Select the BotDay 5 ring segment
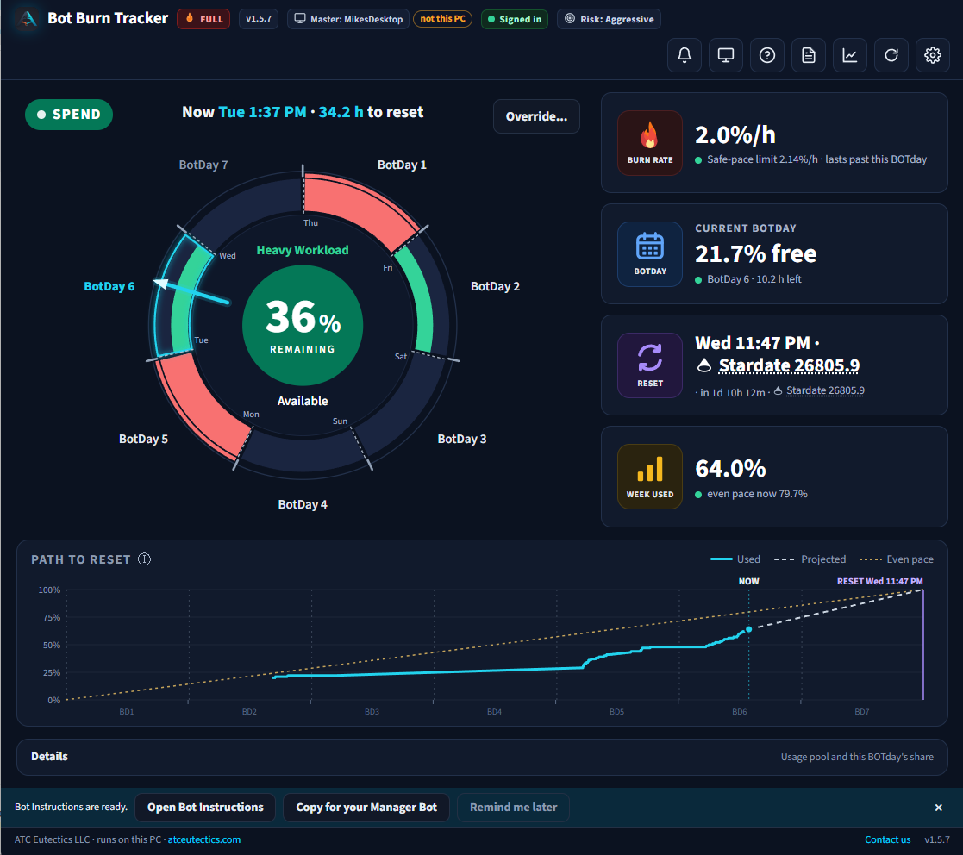963x855 pixels. coord(200,406)
